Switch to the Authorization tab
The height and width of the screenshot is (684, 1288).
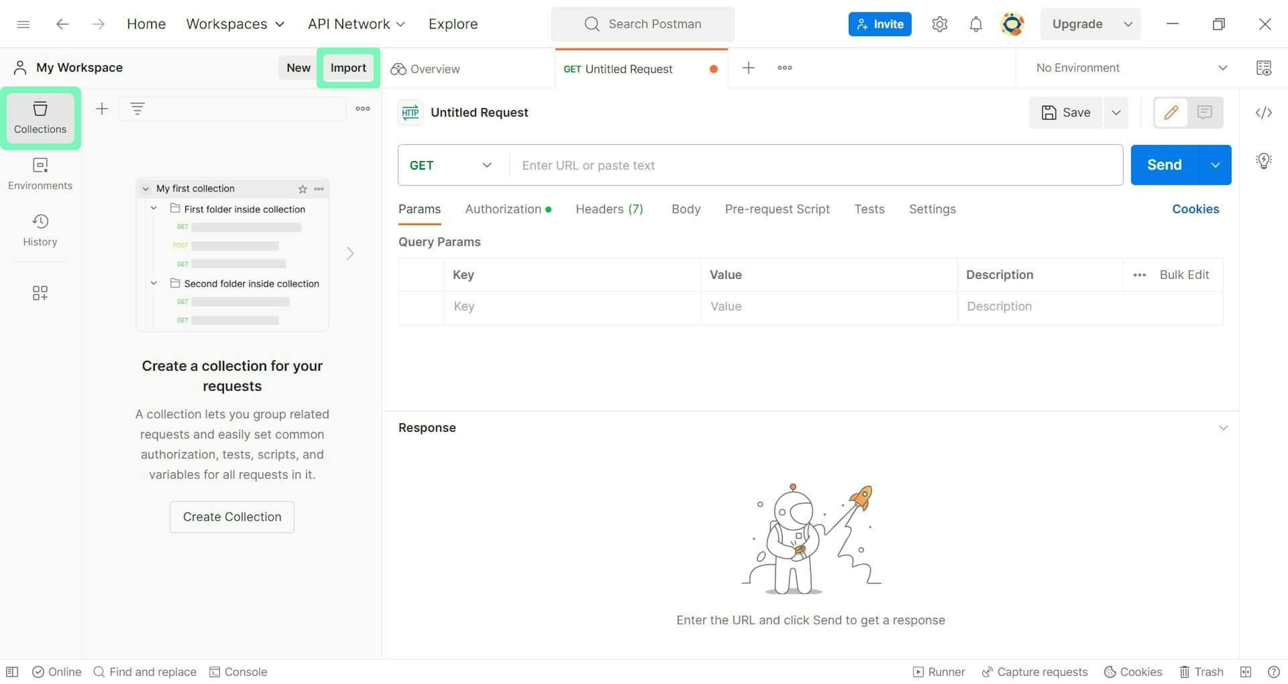[x=508, y=209]
